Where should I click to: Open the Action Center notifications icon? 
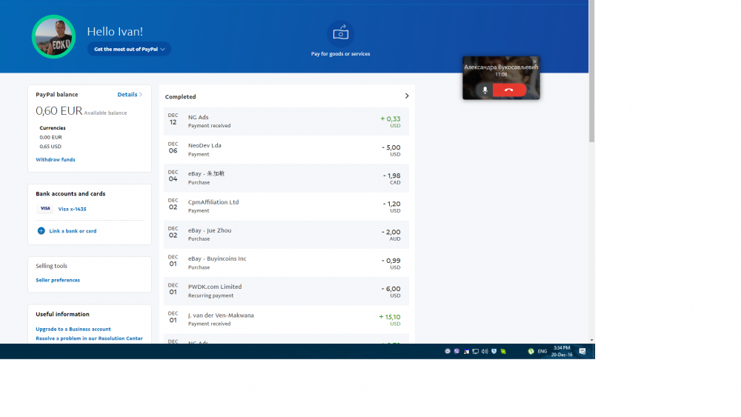[x=582, y=351]
